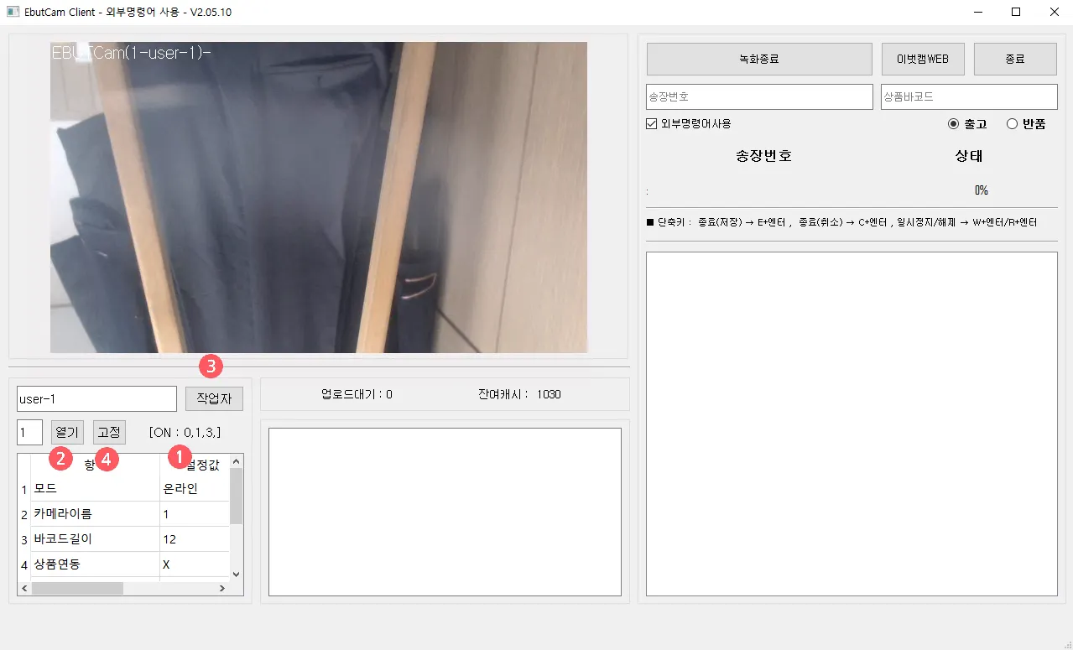Viewport: 1073px width, 650px height.
Task: Select the 상품연동 row cell
Action: tap(95, 564)
